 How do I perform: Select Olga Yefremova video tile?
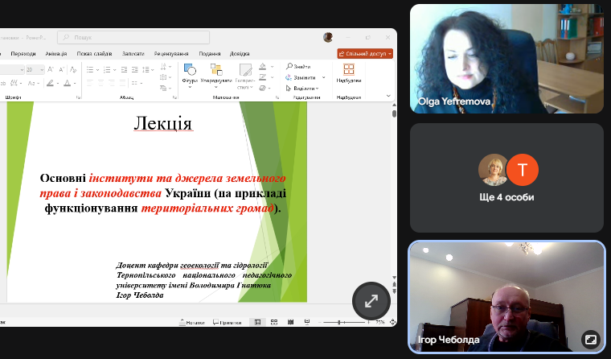coord(506,59)
